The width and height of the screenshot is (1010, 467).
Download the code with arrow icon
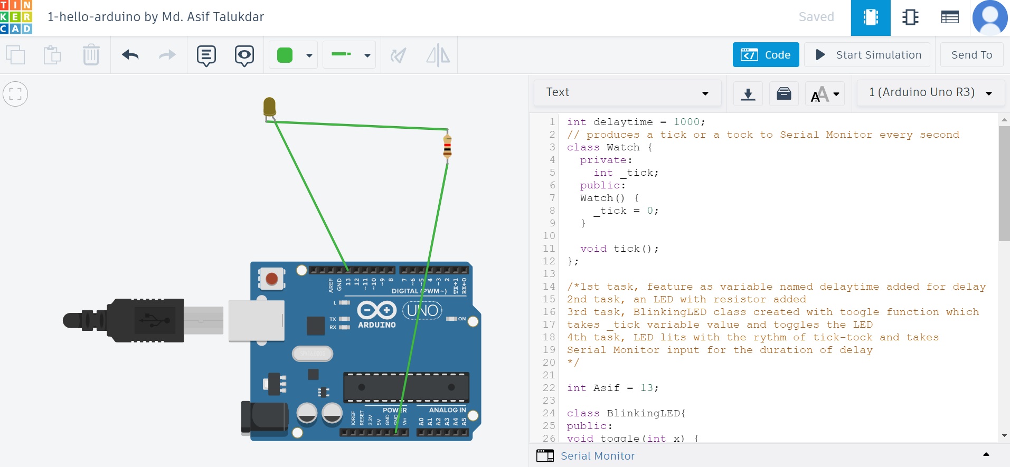748,94
